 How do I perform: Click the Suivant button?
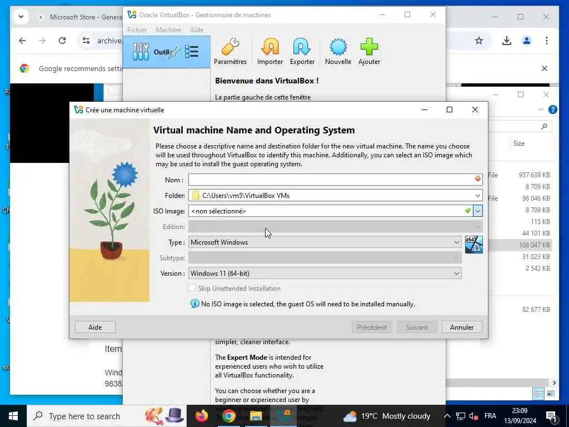coord(417,327)
